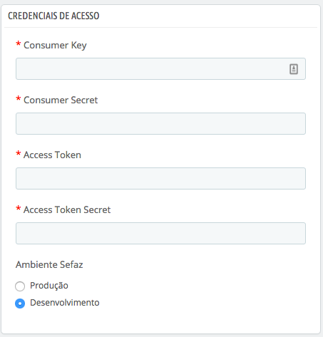Focus the Consumer Secret text box
The height and width of the screenshot is (337, 323).
[160, 124]
